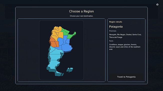Click the Falkland Islands shape on the map

point(70,70)
